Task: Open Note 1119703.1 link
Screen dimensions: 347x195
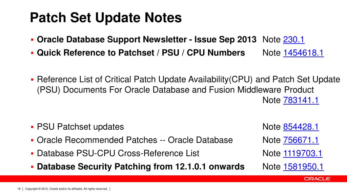Action: [303, 153]
